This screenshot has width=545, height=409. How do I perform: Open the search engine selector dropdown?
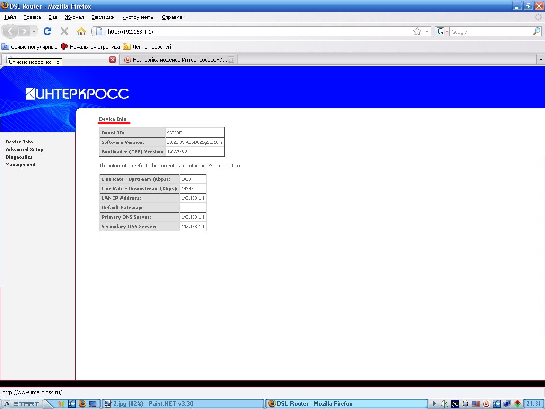pyautogui.click(x=442, y=32)
